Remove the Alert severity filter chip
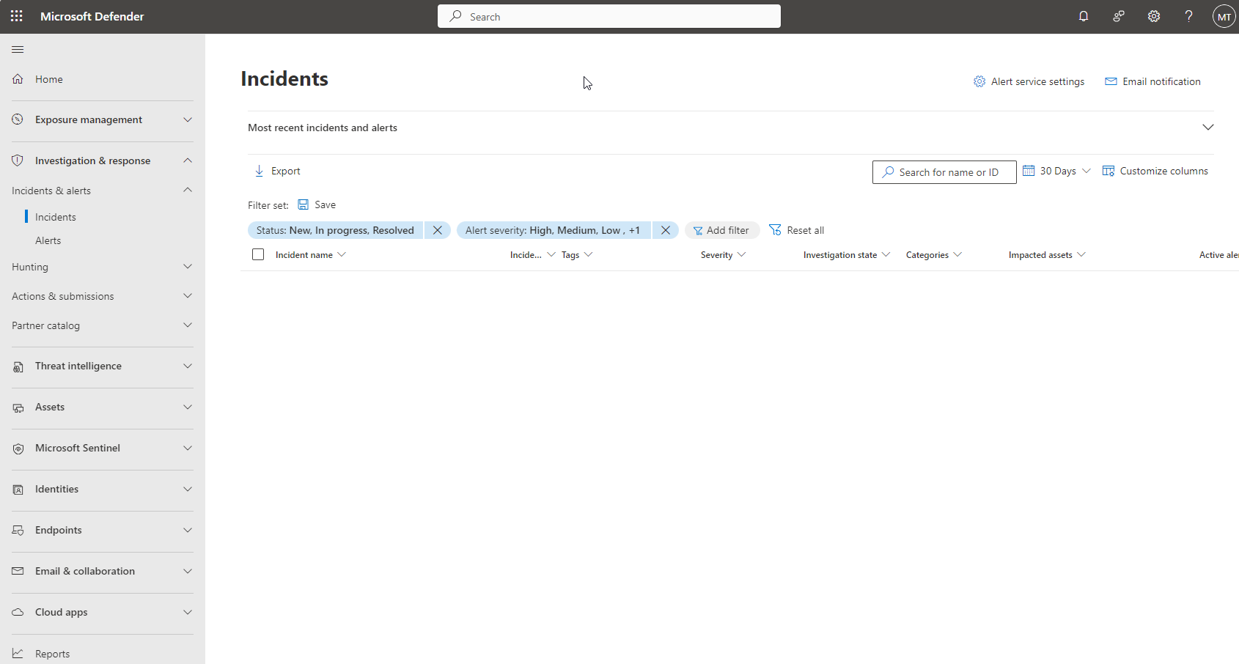 (666, 230)
